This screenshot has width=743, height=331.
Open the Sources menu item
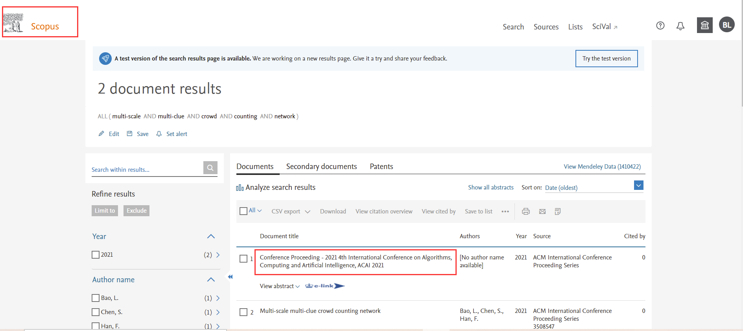click(x=546, y=27)
